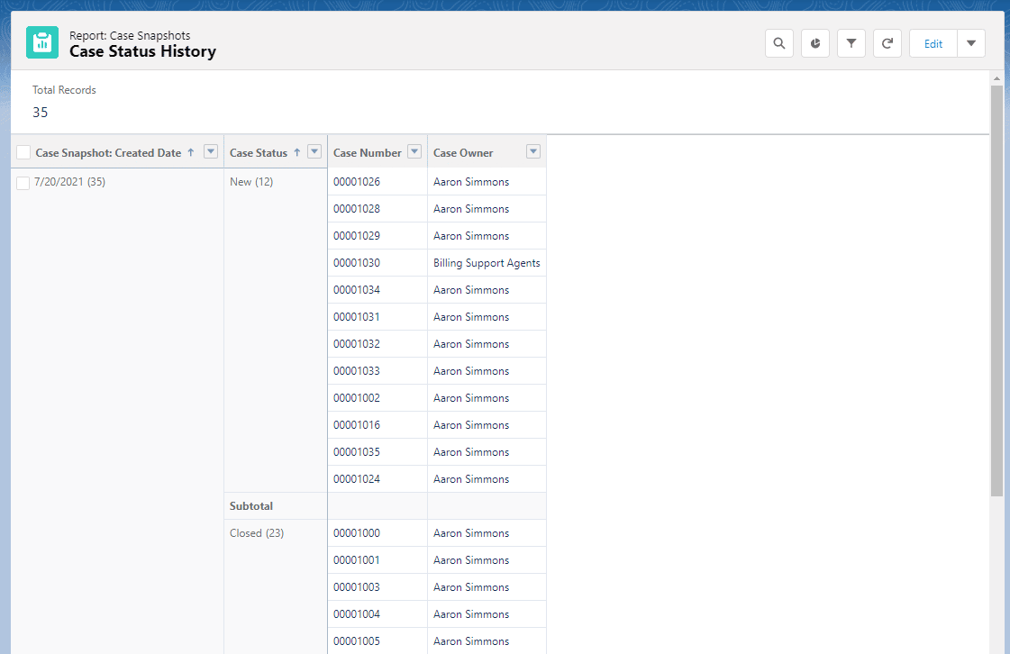Screen dimensions: 1010x654
Task: Select the Closed (23) status group
Action: click(257, 533)
